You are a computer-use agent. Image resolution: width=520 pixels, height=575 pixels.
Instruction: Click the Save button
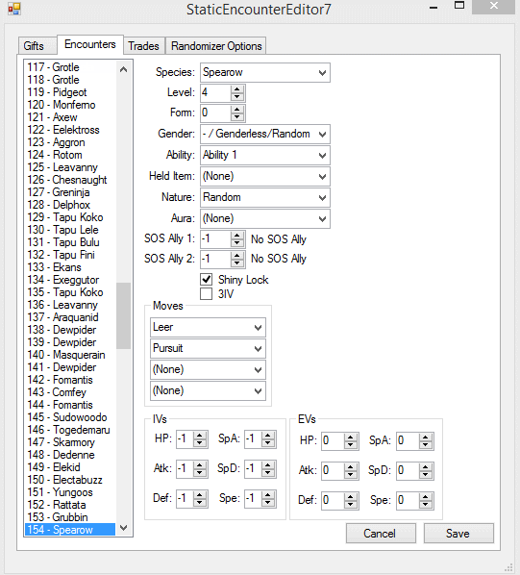tap(458, 534)
